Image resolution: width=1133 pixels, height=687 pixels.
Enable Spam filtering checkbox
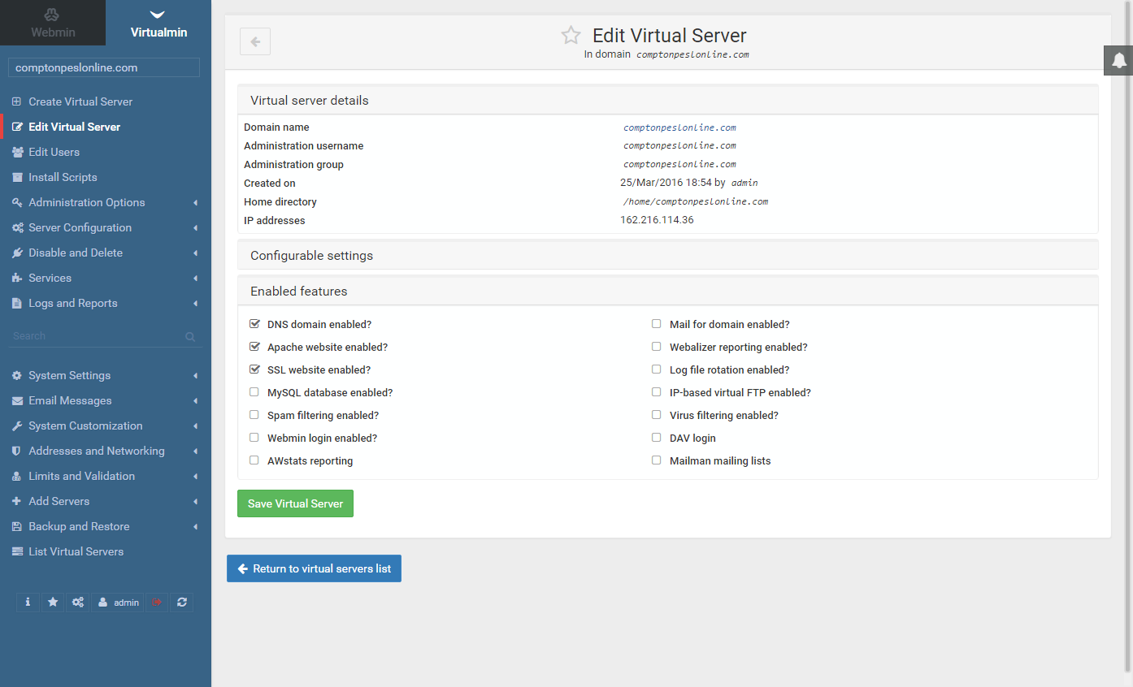pos(254,415)
